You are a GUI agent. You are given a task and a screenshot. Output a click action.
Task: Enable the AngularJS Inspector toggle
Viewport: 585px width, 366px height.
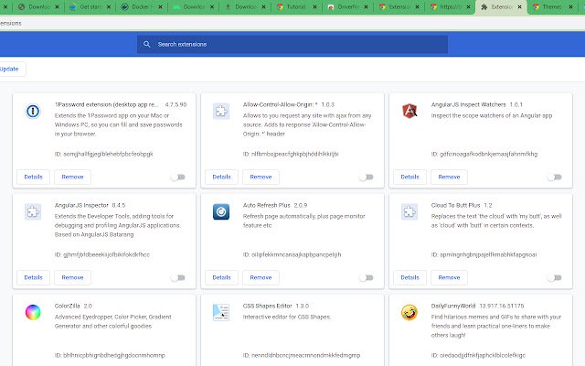click(x=178, y=277)
